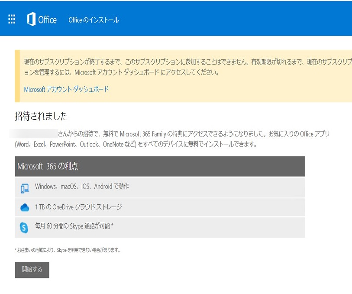Select the Skype benefit icon
352x294 pixels.
[25, 227]
